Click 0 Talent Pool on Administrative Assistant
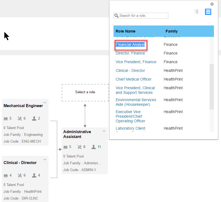The width and height of the screenshot is (221, 202). (73, 156)
